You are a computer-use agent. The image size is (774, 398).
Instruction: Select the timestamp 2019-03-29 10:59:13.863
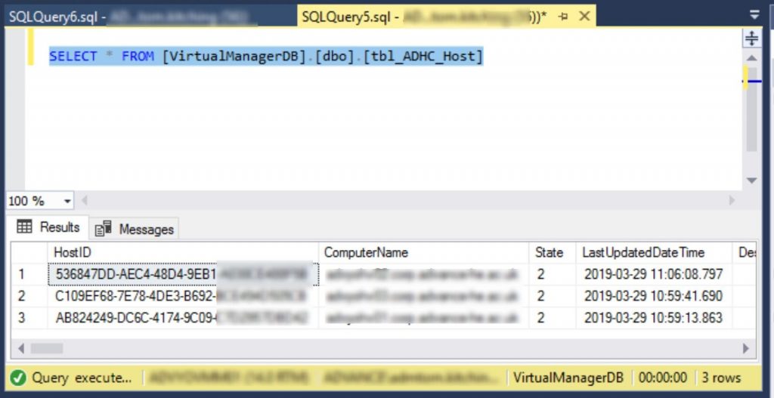(x=654, y=318)
